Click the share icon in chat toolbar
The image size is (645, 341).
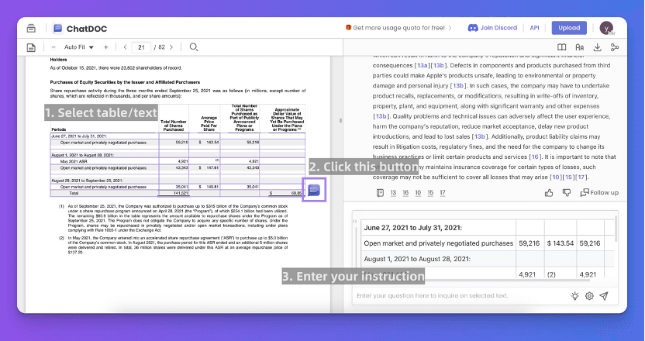tap(615, 47)
